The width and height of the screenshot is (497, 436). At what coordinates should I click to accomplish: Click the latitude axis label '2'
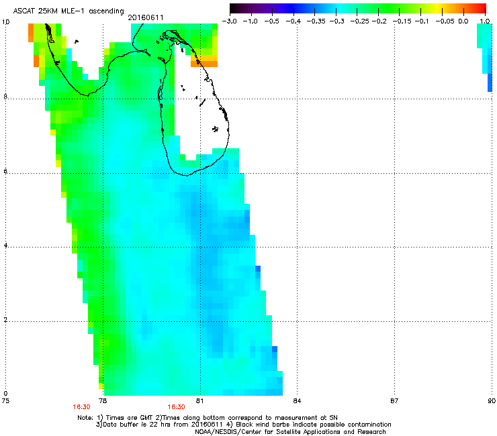[x=5, y=319]
